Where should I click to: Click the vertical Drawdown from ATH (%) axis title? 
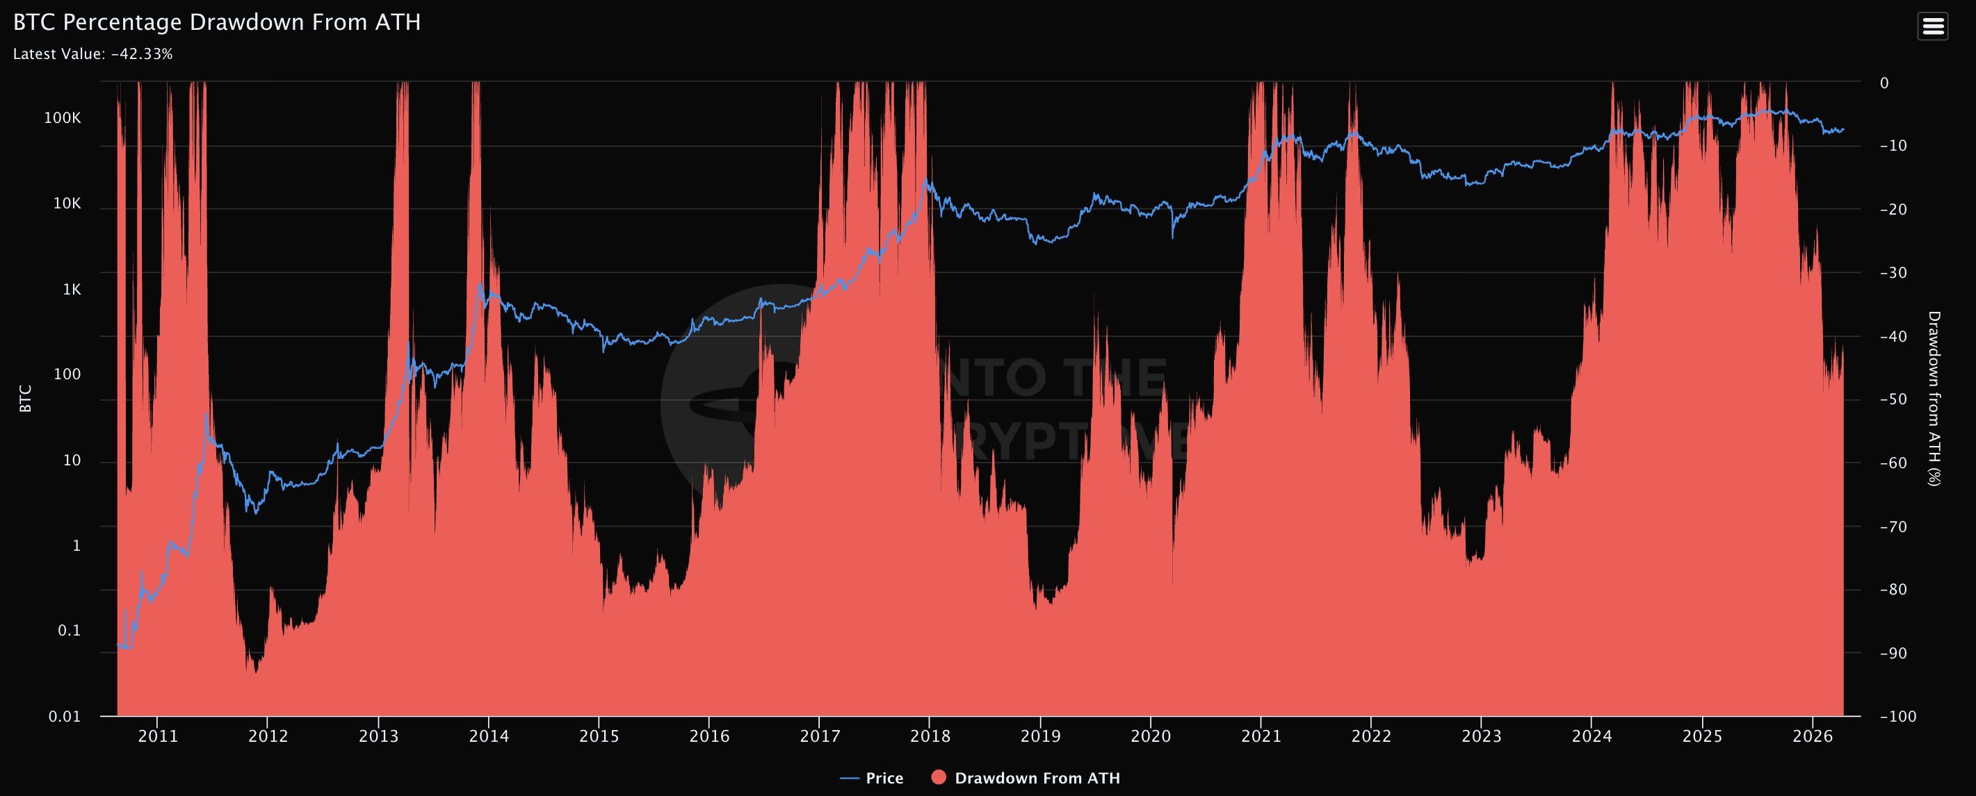coord(1934,399)
